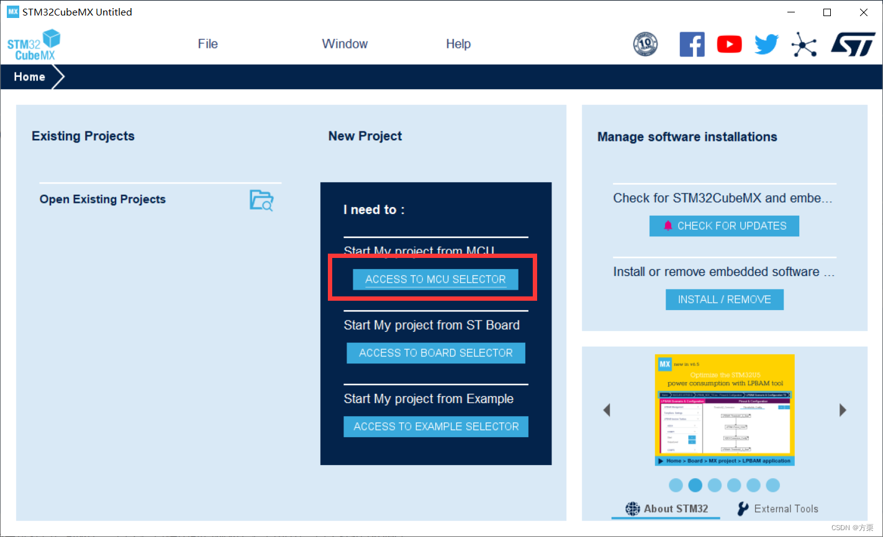Click the ST community network icon
This screenshot has width=883, height=537.
pyautogui.click(x=804, y=45)
